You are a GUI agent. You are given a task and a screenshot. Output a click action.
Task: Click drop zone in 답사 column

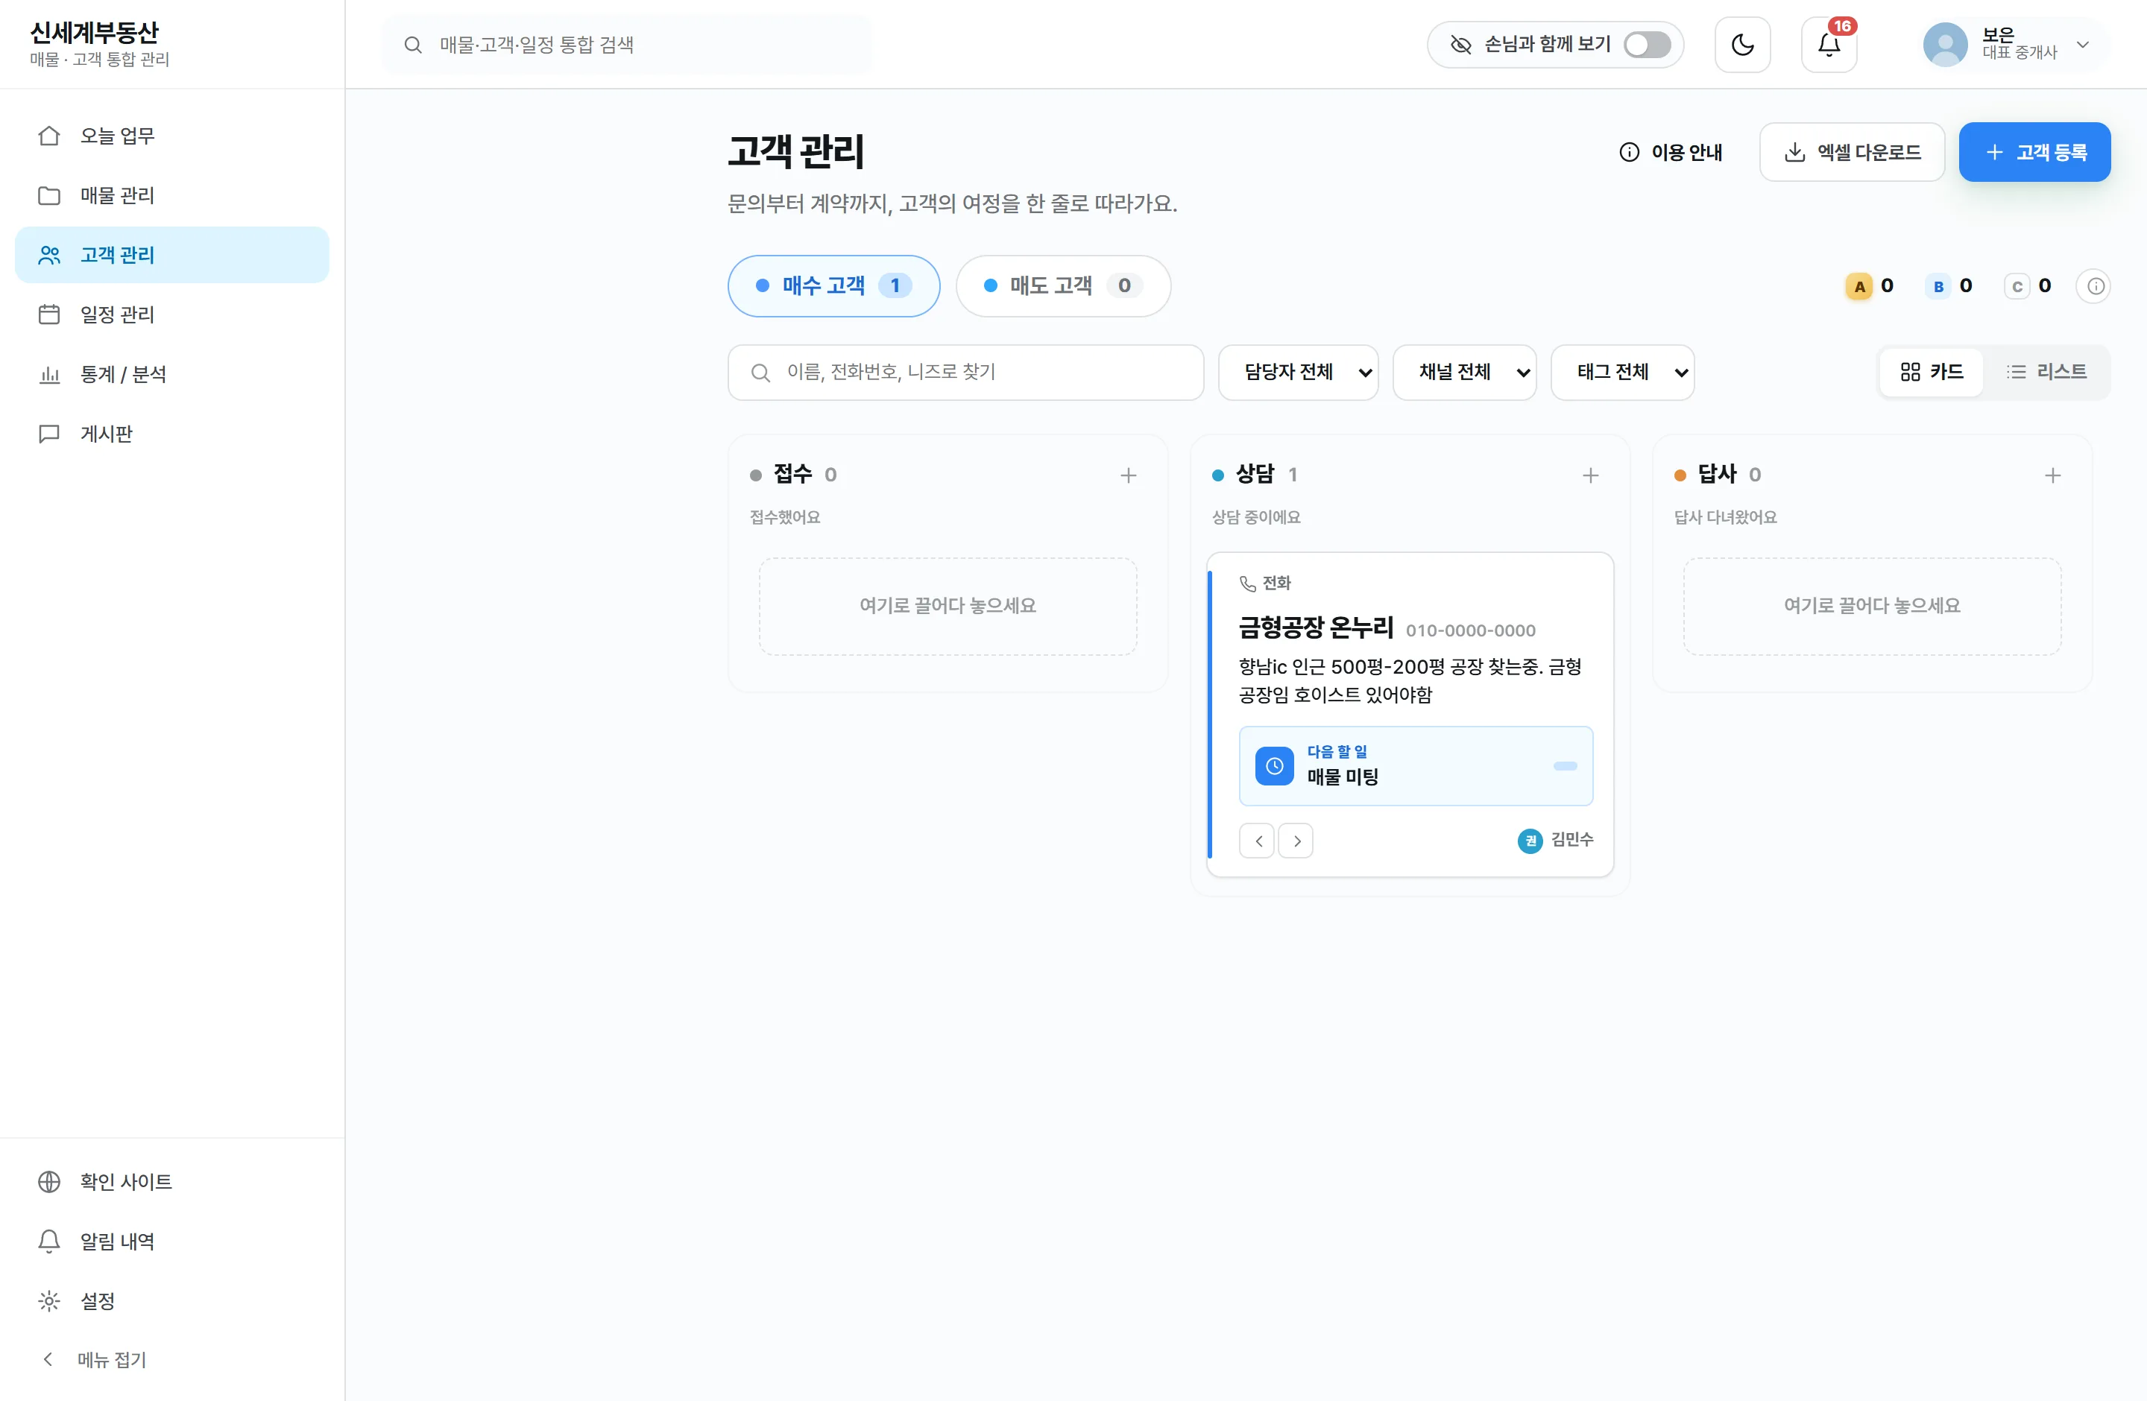(1872, 606)
